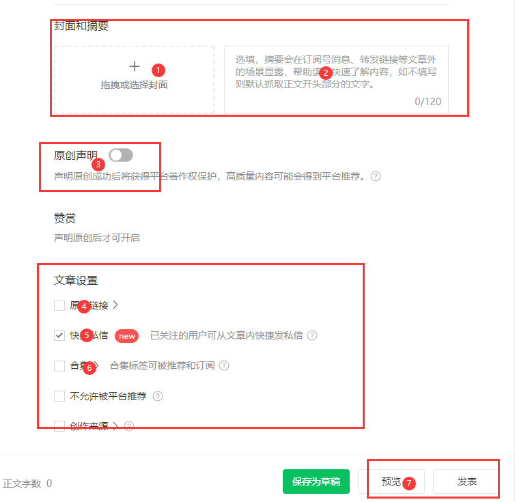Expand the 创作来源 chevron arrow

[115, 426]
